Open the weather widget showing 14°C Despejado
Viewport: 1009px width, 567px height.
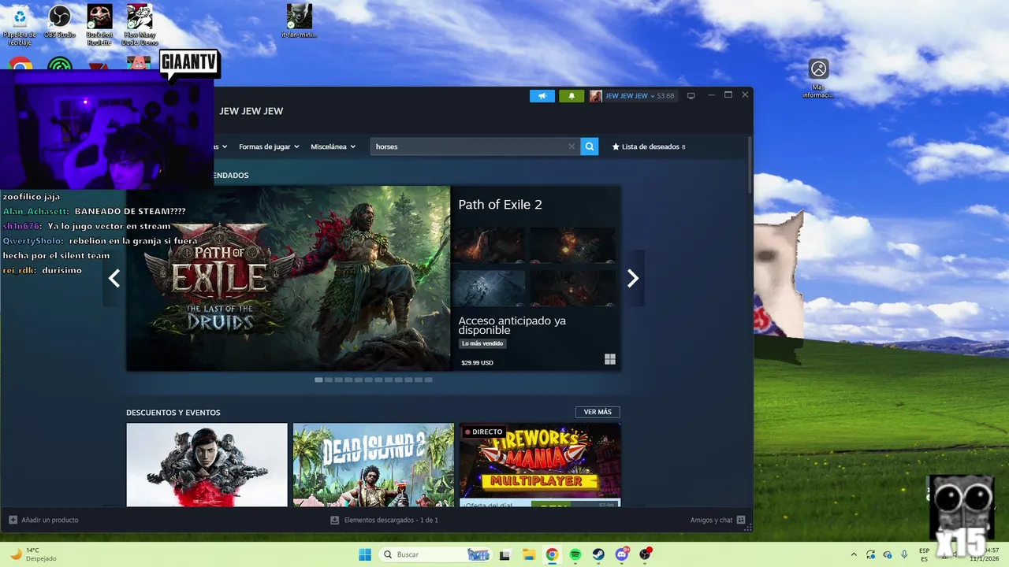[32, 554]
